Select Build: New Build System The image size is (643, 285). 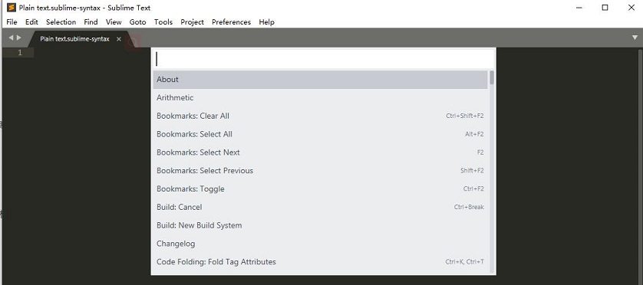point(320,225)
